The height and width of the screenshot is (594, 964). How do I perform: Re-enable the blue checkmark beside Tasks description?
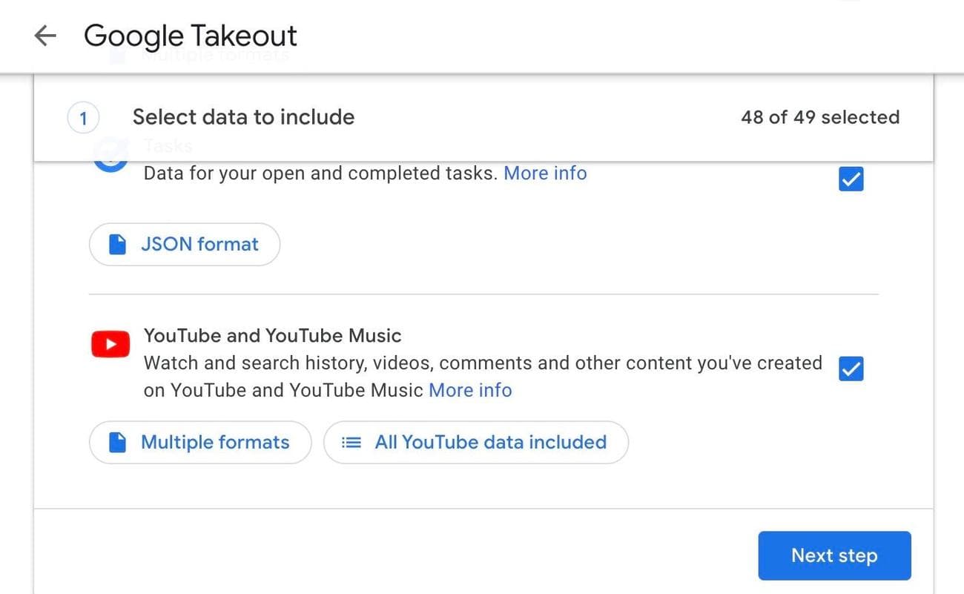coord(851,178)
